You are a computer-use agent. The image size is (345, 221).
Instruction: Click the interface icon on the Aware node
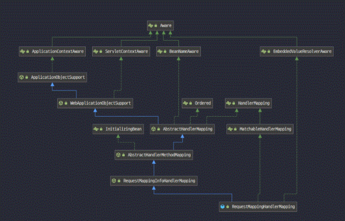(150, 25)
